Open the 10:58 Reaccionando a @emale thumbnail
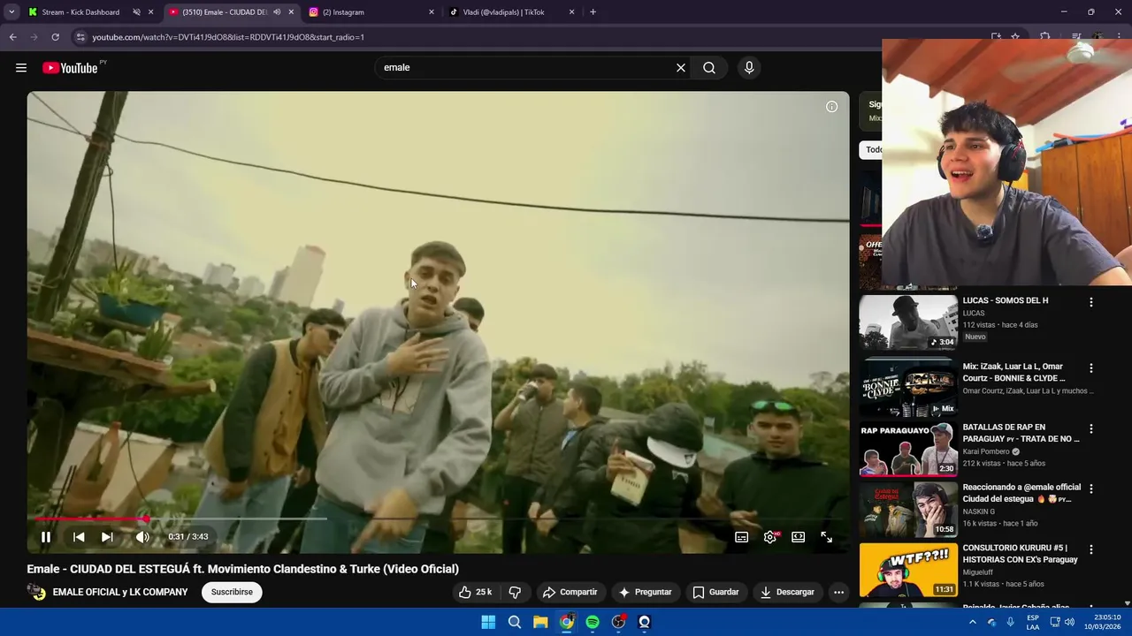Image resolution: width=1132 pixels, height=636 pixels. click(908, 510)
